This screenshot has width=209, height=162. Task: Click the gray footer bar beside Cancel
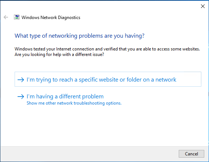click(89, 154)
